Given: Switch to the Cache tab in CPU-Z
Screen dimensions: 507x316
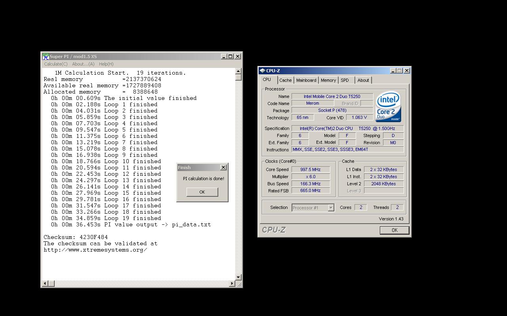Looking at the screenshot, I should point(285,80).
